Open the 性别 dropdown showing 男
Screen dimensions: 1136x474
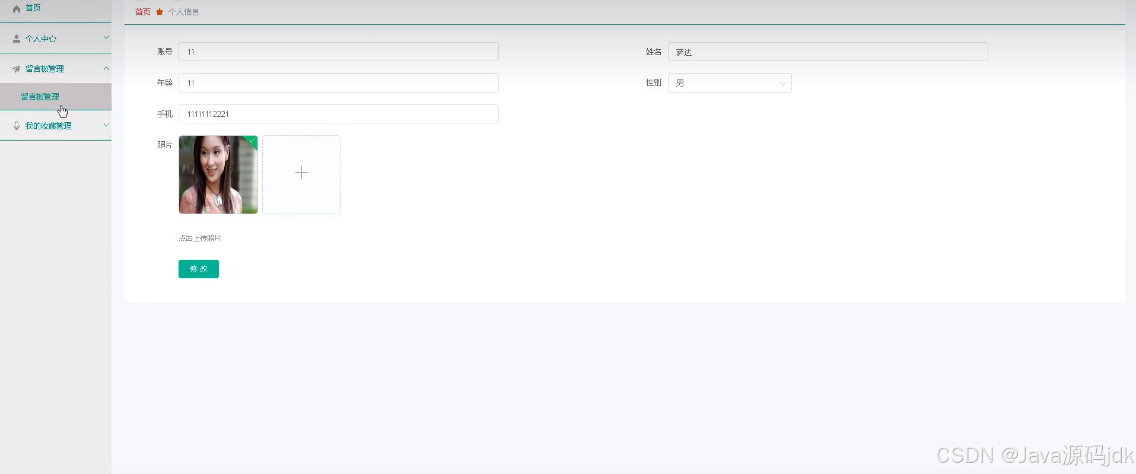pyautogui.click(x=730, y=83)
